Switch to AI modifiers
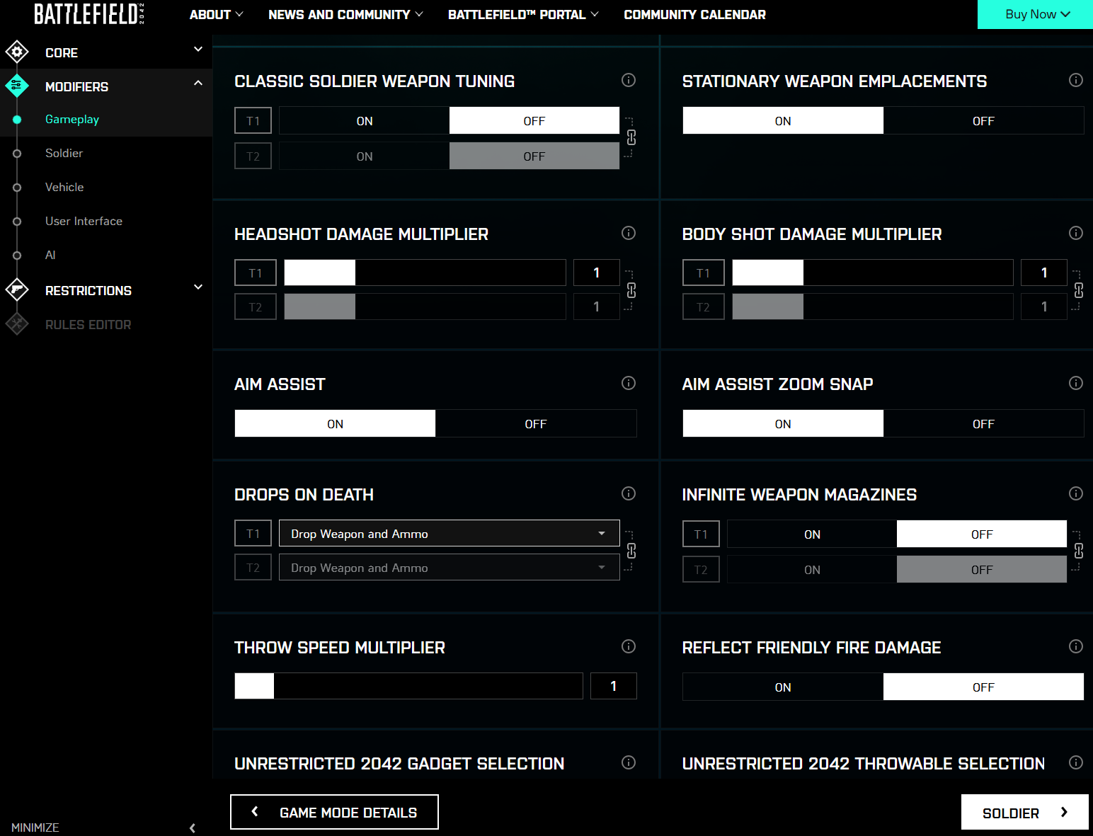This screenshot has width=1093, height=836. [50, 255]
